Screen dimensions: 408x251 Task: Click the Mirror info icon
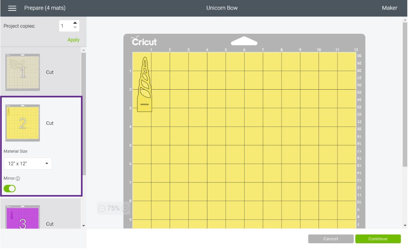click(x=18, y=179)
